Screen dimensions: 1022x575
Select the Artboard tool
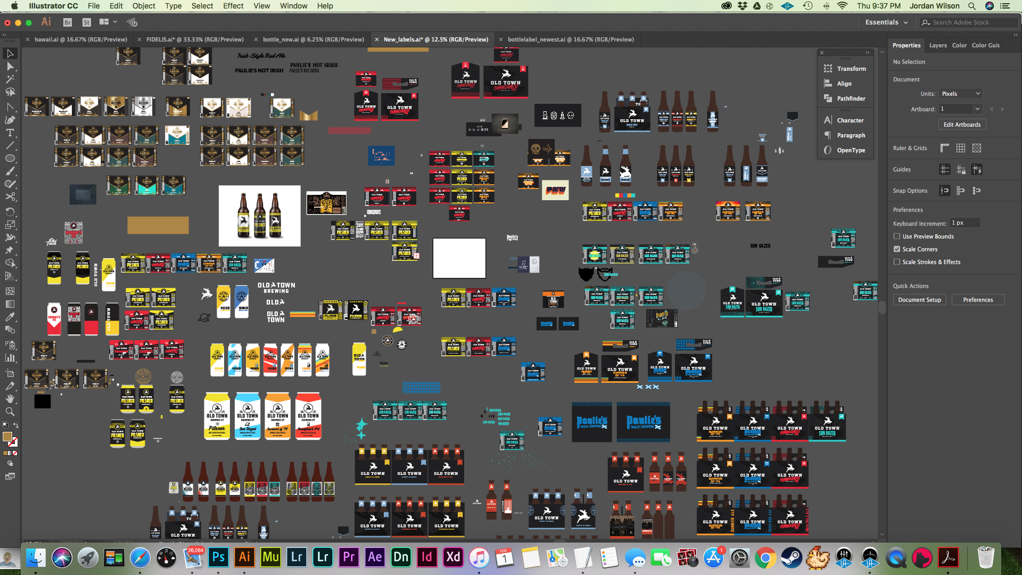pyautogui.click(x=10, y=373)
